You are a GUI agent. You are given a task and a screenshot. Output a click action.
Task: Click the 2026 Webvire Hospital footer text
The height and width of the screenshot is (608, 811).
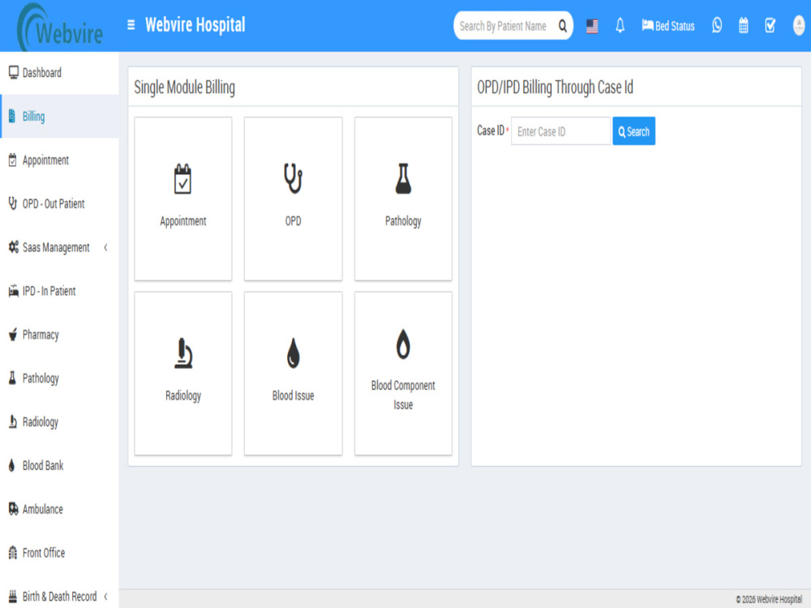(769, 599)
